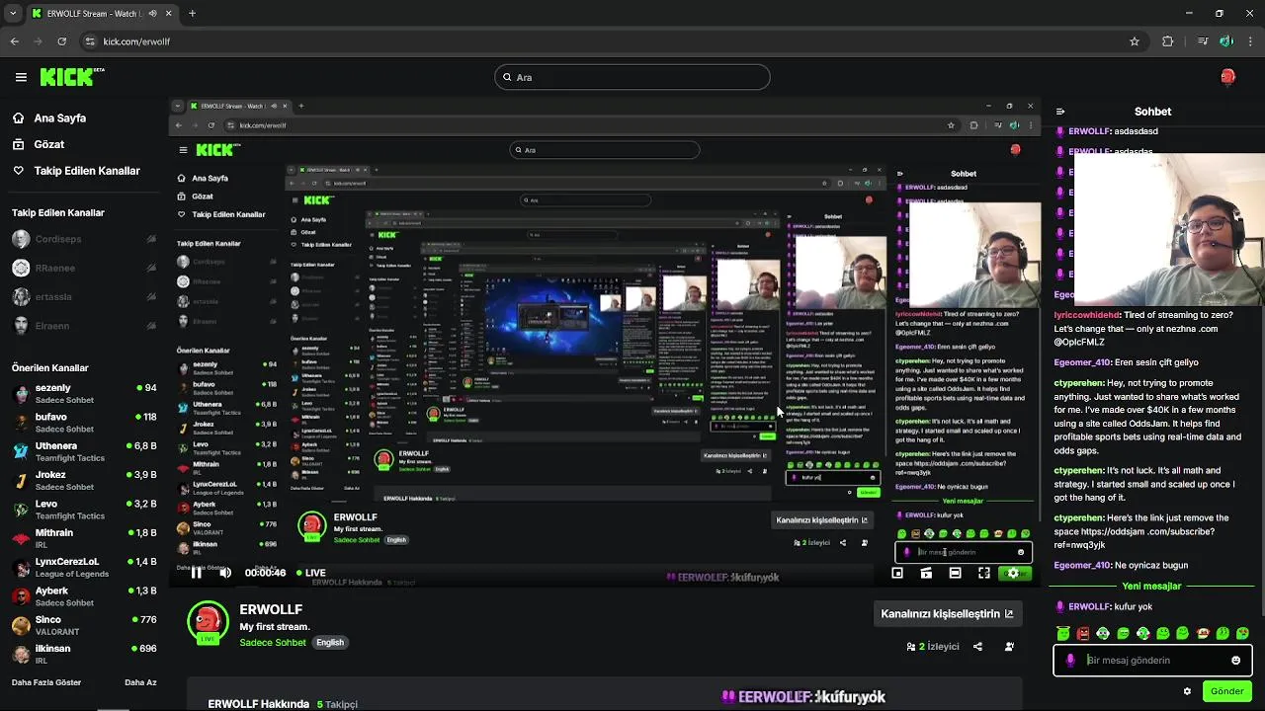This screenshot has height=711, width=1265.
Task: Open recommended channel LynxCerezLoL
Action: (83, 567)
